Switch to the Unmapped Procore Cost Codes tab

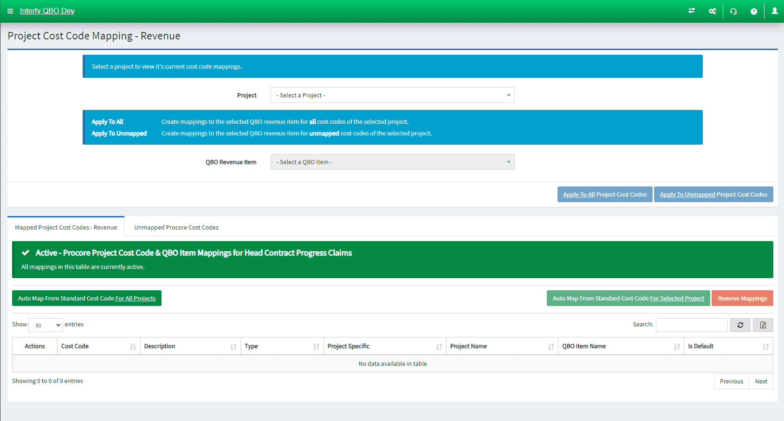click(x=176, y=227)
